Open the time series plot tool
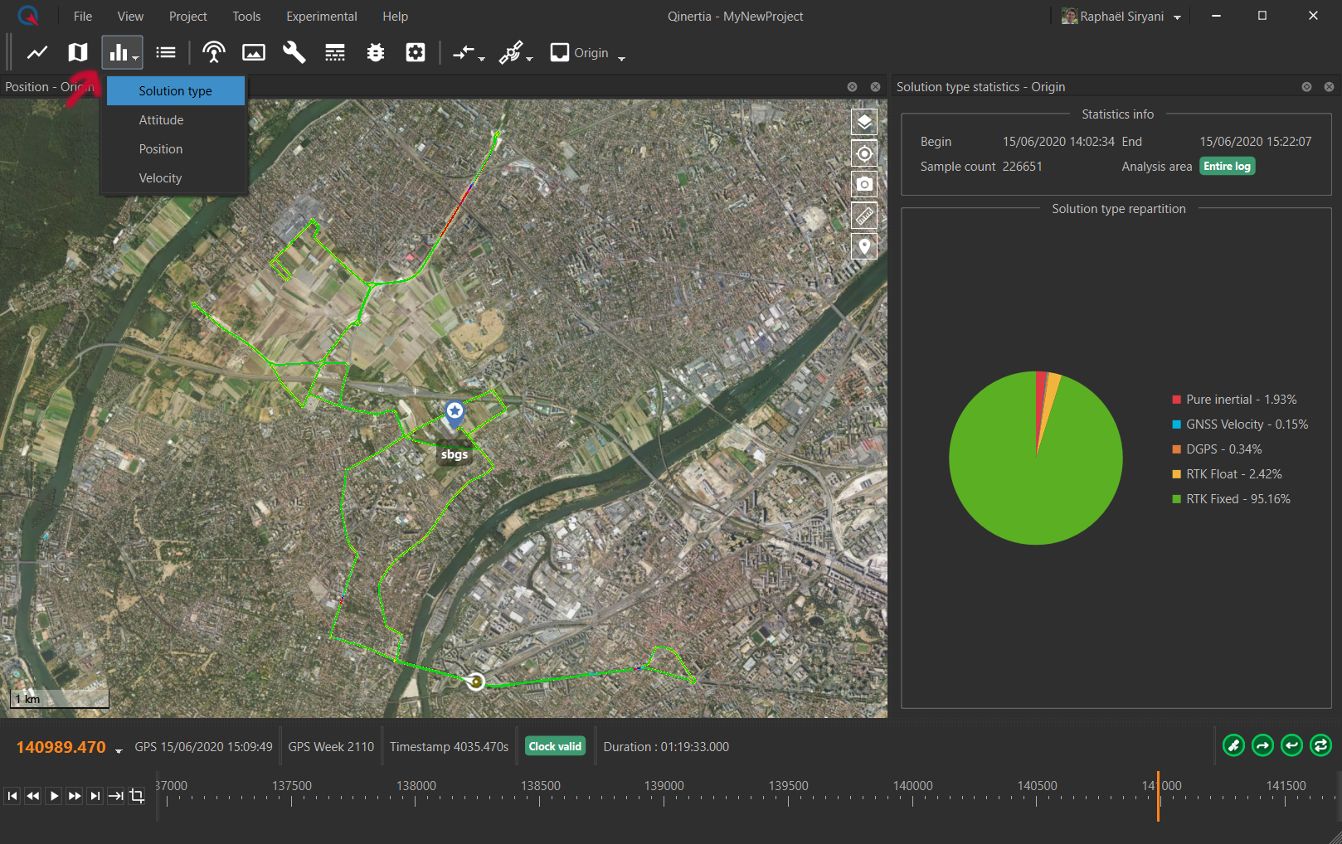This screenshot has width=1342, height=844. click(x=37, y=53)
